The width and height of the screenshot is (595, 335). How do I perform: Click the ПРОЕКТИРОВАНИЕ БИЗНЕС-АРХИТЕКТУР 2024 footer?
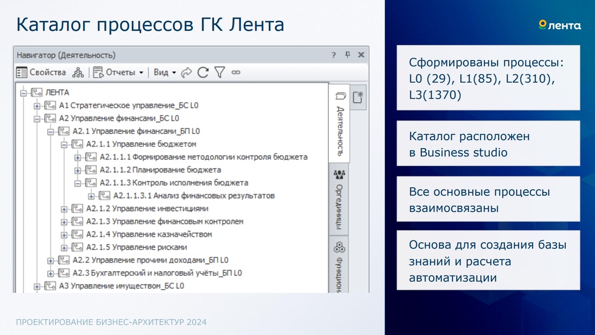click(112, 322)
